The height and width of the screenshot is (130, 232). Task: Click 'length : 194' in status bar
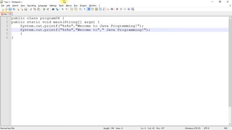click(x=109, y=129)
